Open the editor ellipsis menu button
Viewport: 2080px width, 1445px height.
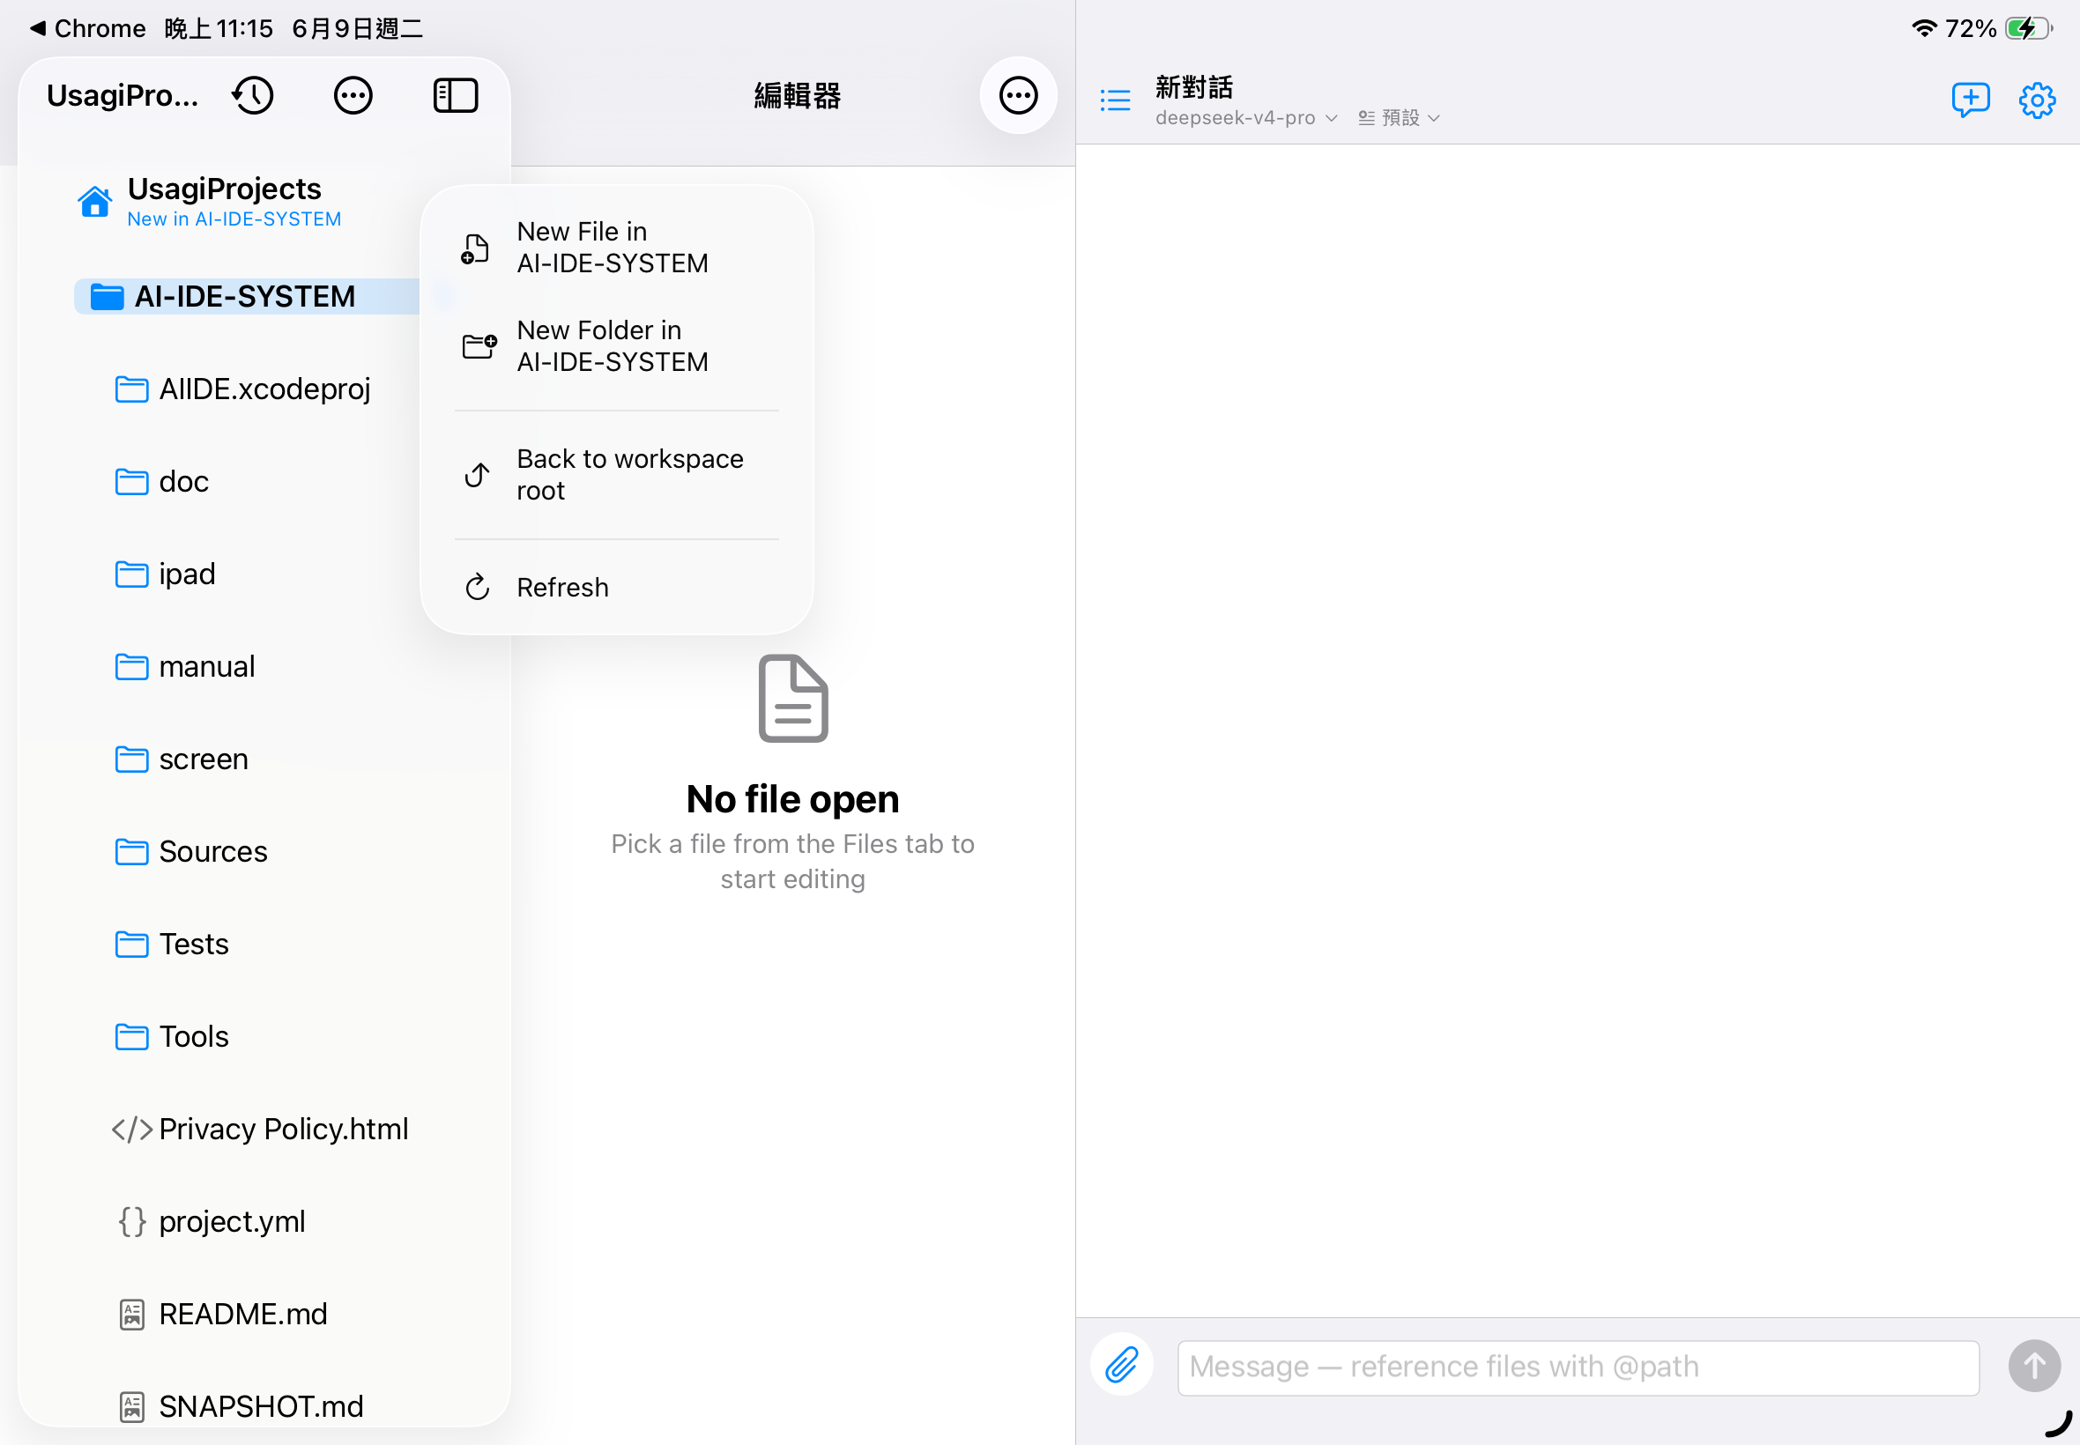click(x=1018, y=95)
